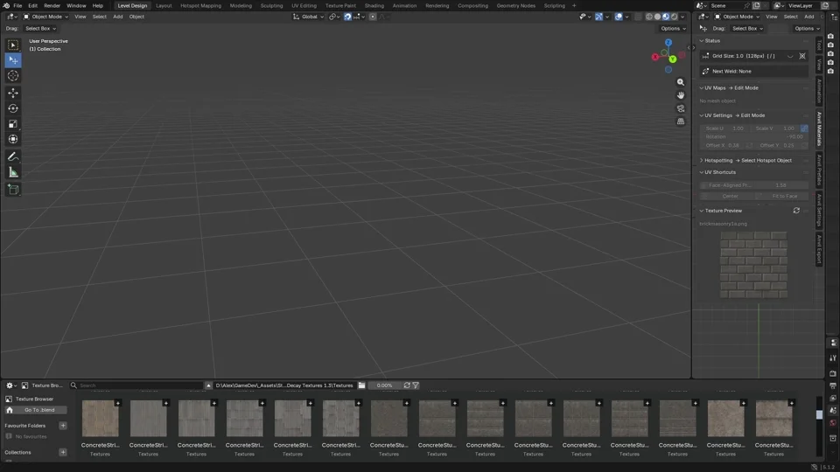
Task: Open the Grid Size dropdown arrow
Action: 790,56
